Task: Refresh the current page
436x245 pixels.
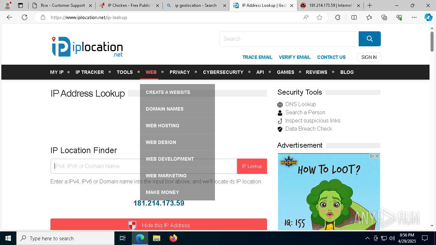Action: click(x=25, y=17)
